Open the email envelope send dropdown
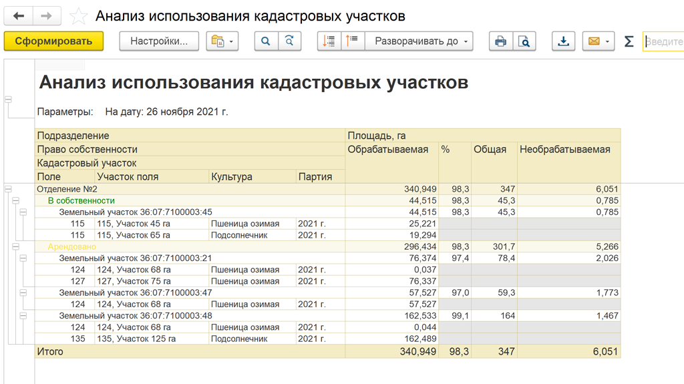Screen dimensions: 684x384 [598, 41]
